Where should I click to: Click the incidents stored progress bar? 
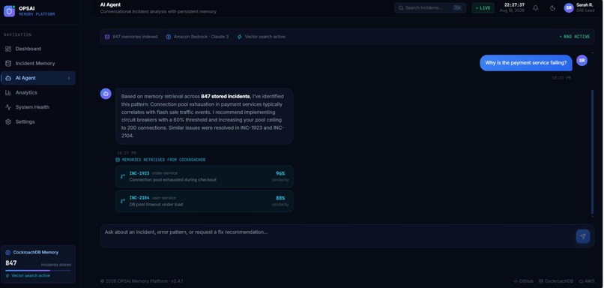[x=38, y=271]
